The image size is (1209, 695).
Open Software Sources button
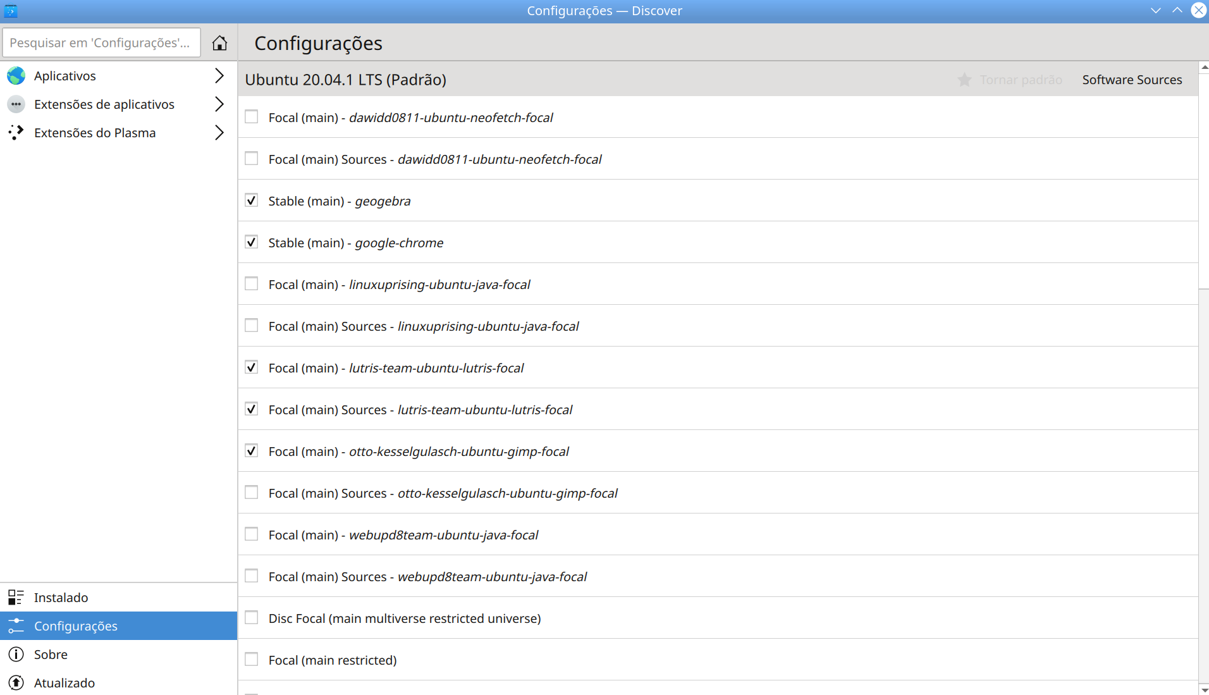(x=1132, y=80)
